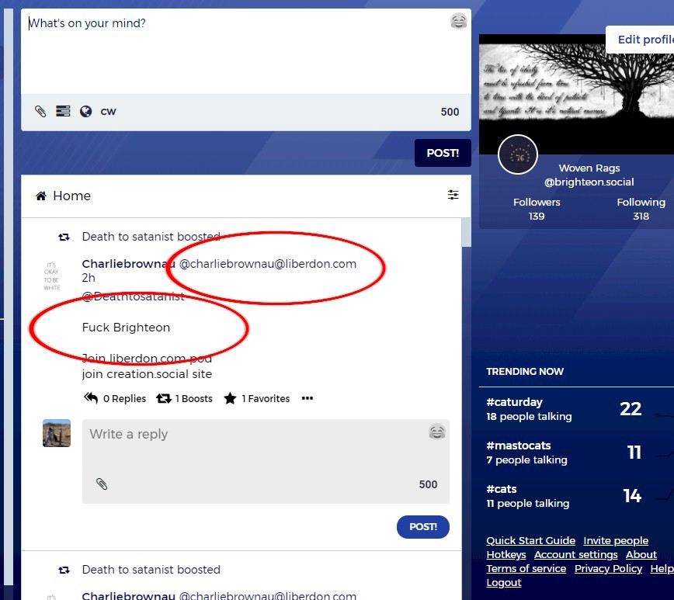Open the #caturday trending hashtag
The width and height of the screenshot is (674, 600).
514,402
